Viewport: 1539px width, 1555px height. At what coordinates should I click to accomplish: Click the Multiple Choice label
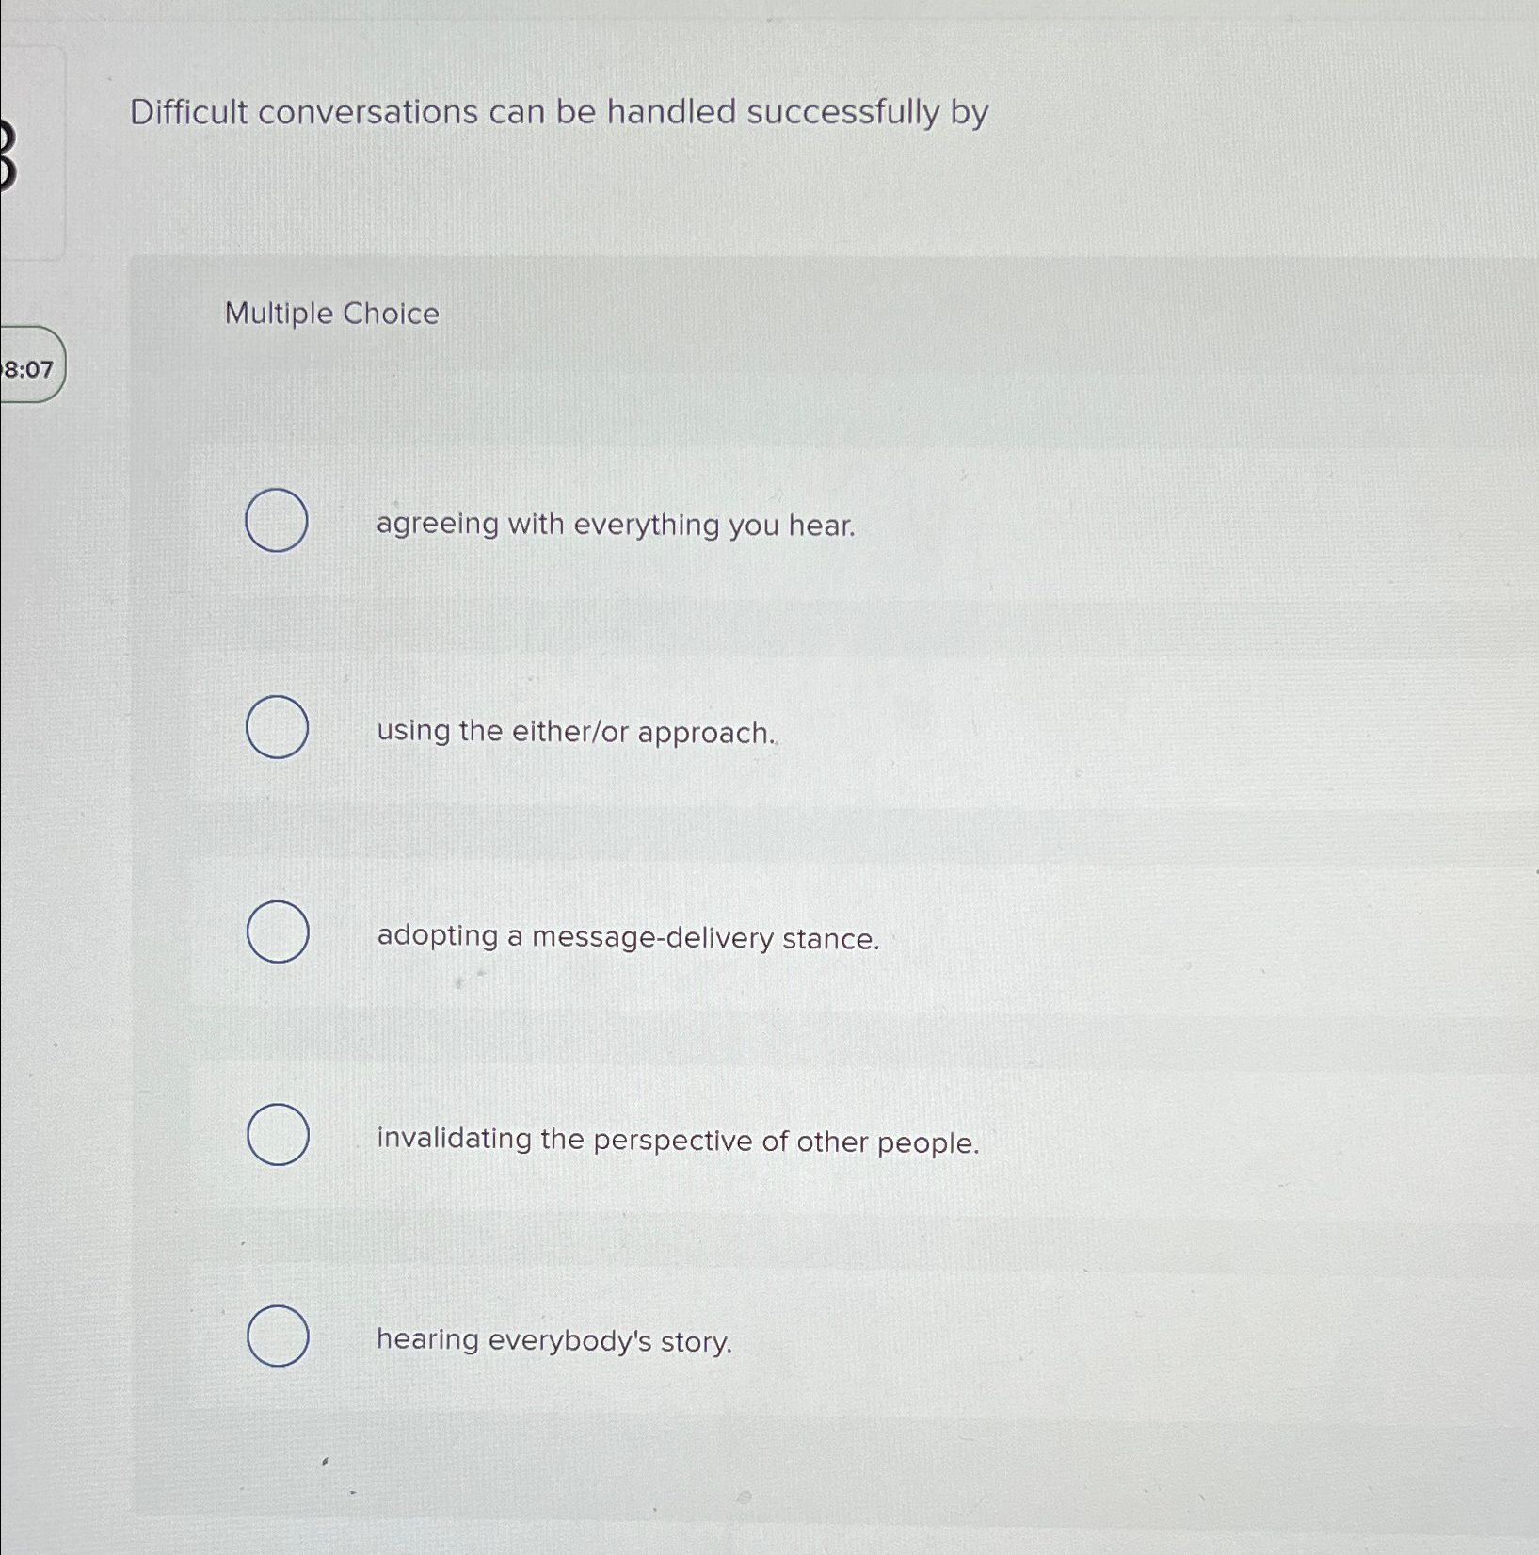click(x=331, y=315)
